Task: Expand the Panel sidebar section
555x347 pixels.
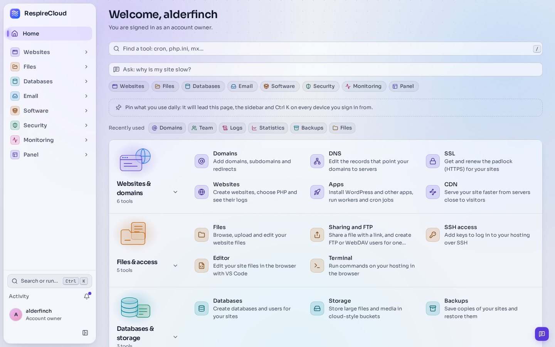Action: (x=49, y=155)
